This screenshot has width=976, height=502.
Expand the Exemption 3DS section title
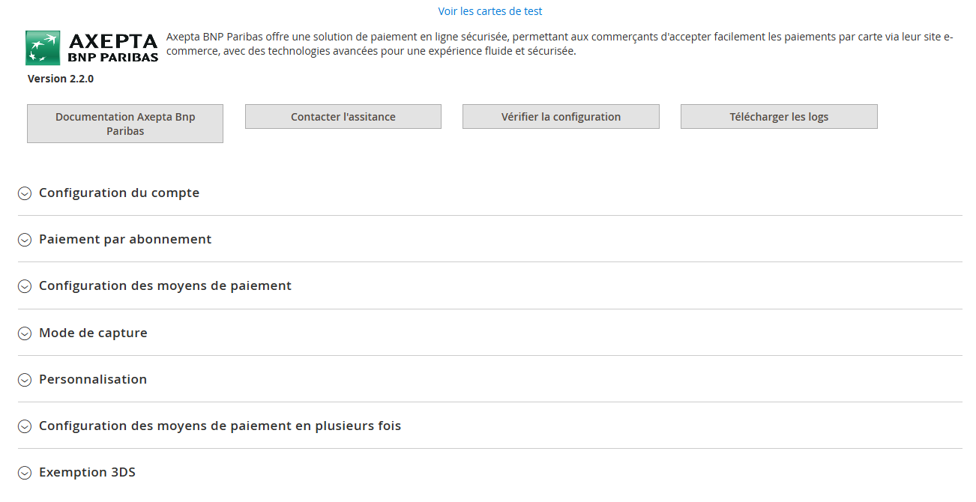[x=87, y=472]
